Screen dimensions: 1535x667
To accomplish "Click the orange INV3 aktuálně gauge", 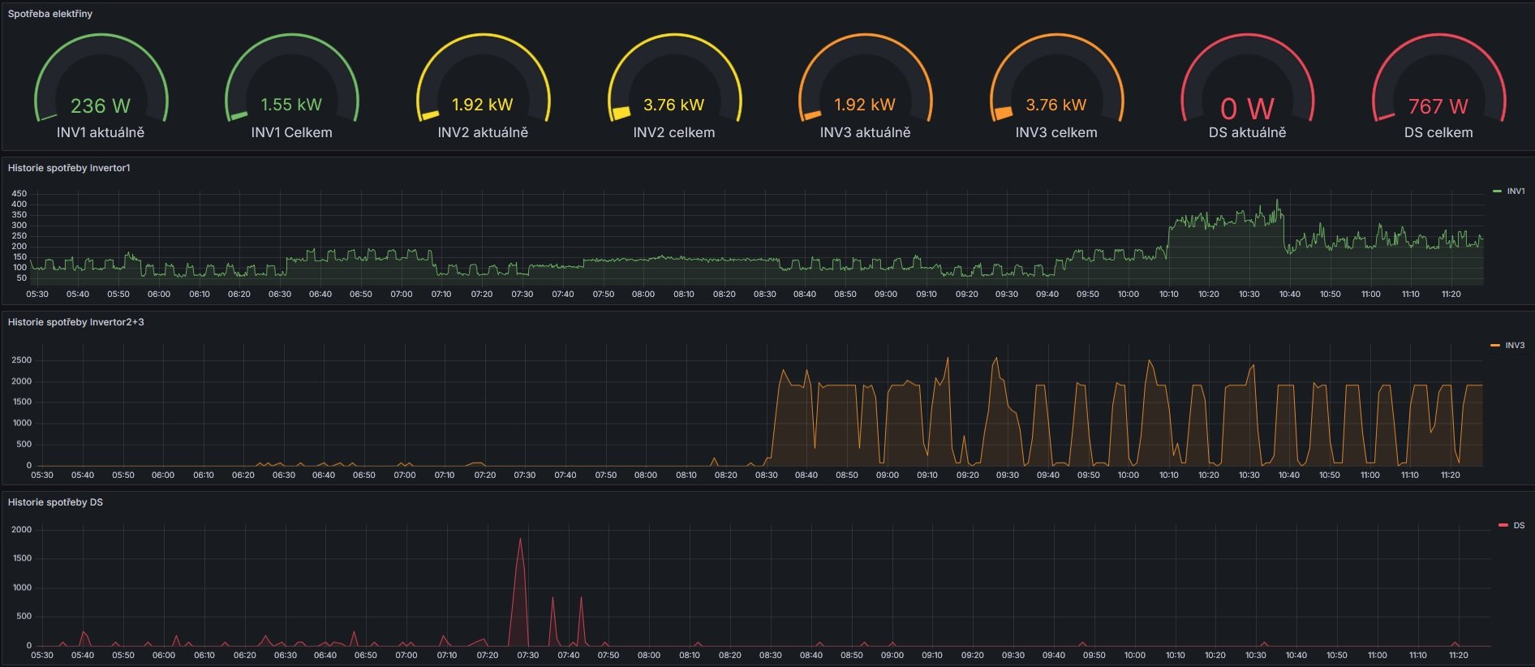I will (x=865, y=89).
